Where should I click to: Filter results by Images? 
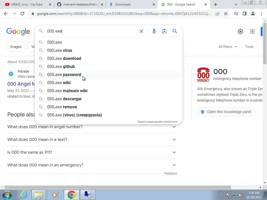(16, 47)
